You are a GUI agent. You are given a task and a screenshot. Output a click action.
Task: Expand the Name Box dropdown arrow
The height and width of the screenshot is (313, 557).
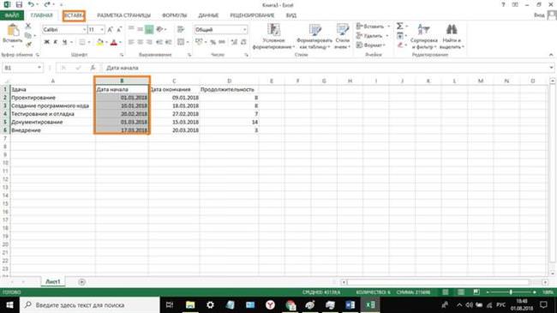coord(39,68)
